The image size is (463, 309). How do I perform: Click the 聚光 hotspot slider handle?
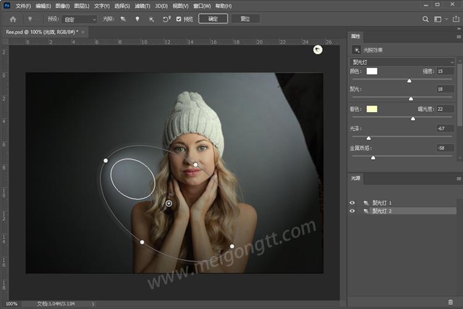coord(411,99)
